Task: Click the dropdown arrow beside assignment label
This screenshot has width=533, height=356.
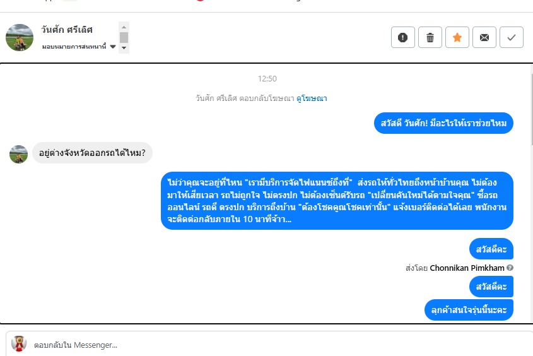Action: [113, 47]
